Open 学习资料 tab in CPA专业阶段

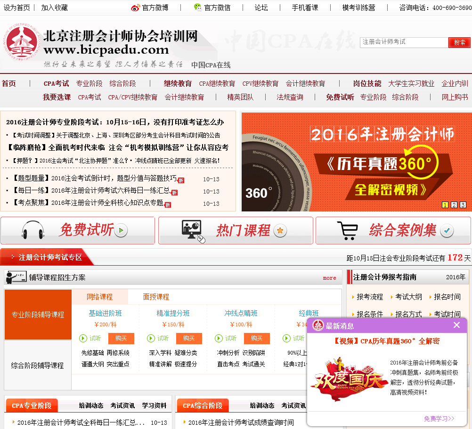(x=154, y=405)
